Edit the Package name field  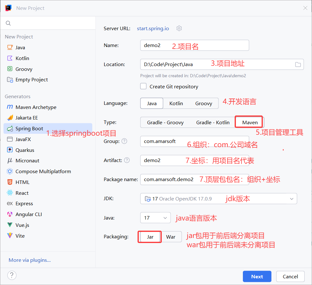coord(195,180)
